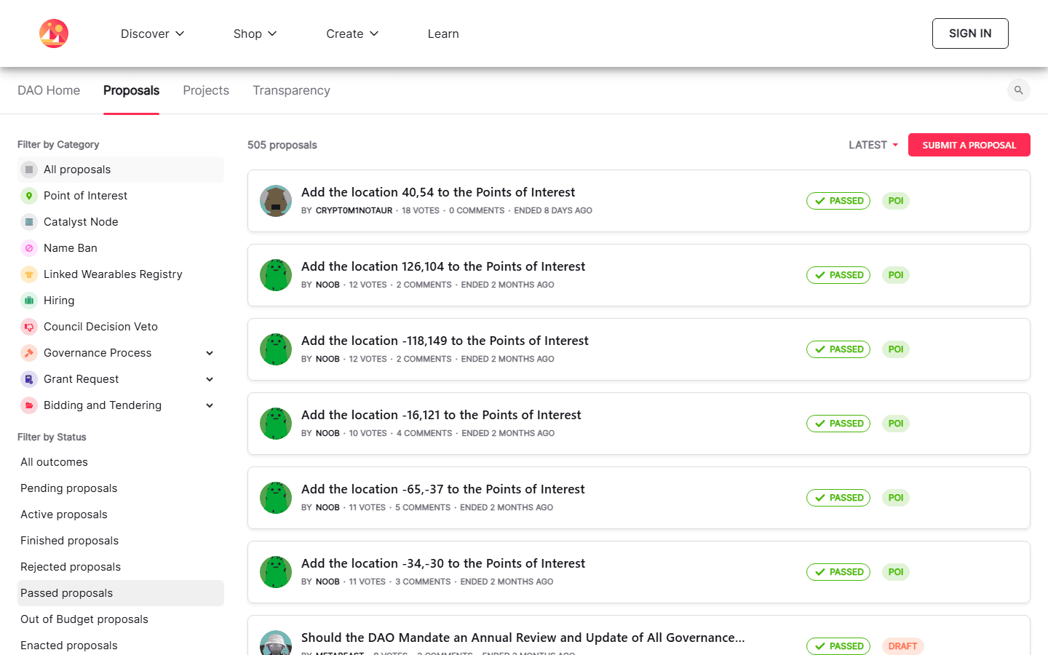Switch to the Projects tab
The image size is (1048, 655).
(206, 90)
